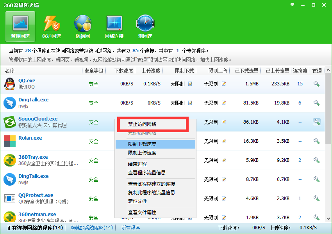332x234 pixels.
Task: Sort by the 连接数 column header
Action: click(300, 71)
